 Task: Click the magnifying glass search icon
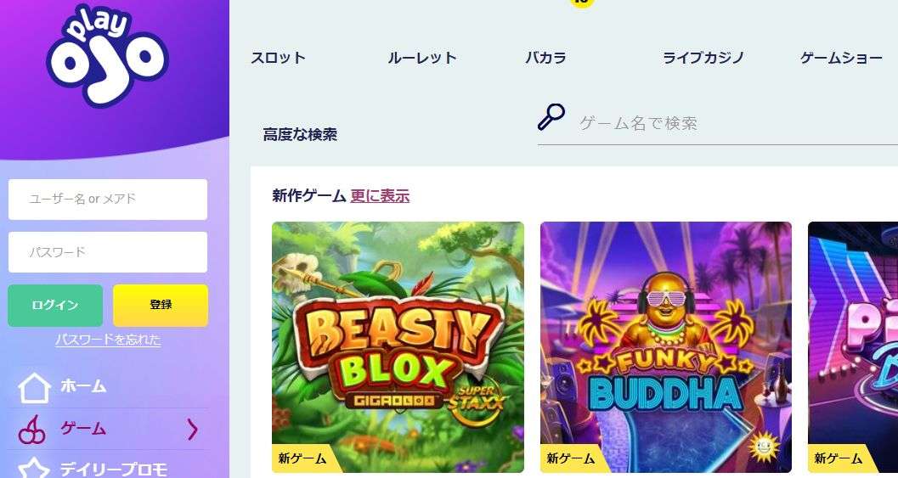(x=551, y=117)
